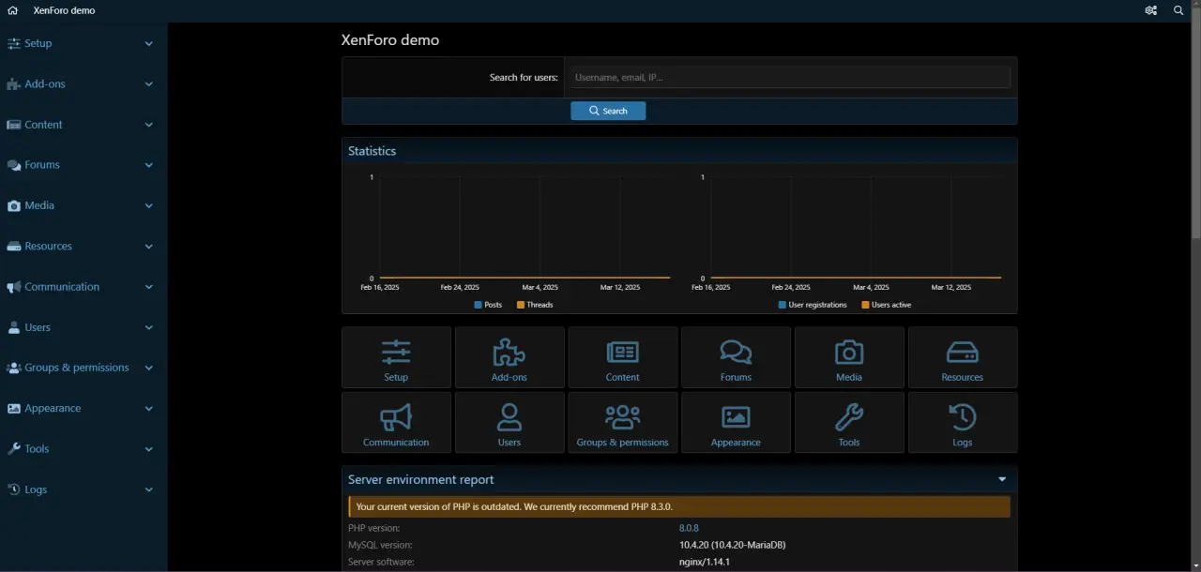Viewport: 1201px width, 572px height.
Task: Select Appearance text in the sidebar menu
Action: [53, 408]
